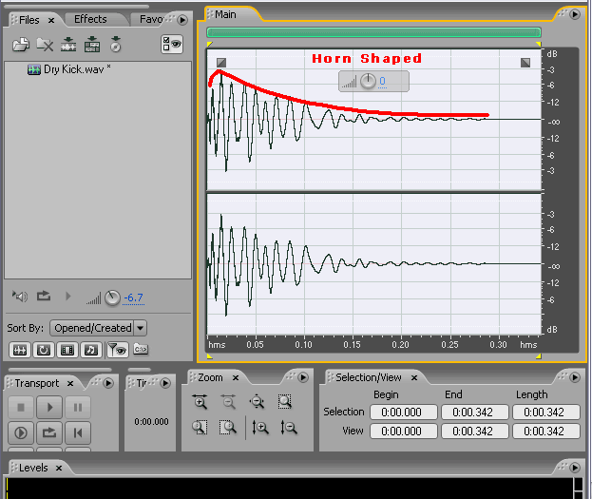Image resolution: width=592 pixels, height=499 pixels.
Task: Click the Zoom In Vertically icon
Action: click(260, 427)
